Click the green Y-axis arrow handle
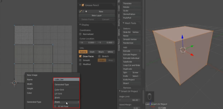223x109 pixels. click(x=192, y=46)
